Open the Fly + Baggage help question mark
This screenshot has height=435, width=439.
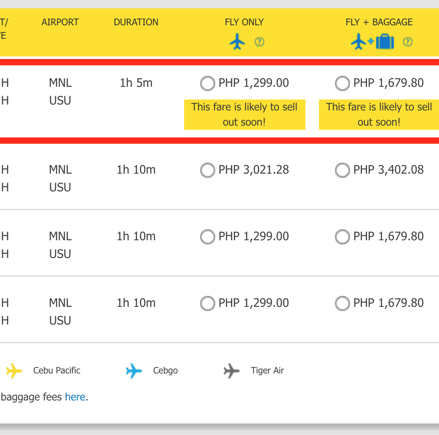[x=407, y=42]
